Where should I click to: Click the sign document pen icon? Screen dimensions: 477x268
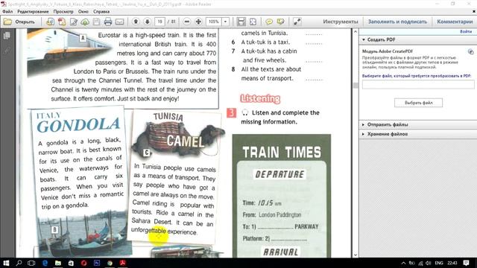coord(74,22)
